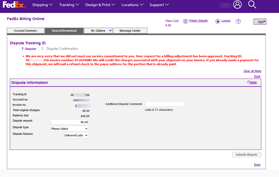This screenshot has height=177, width=279.
Task: Click the Additional Dispute Comments field
Action: coord(165,104)
